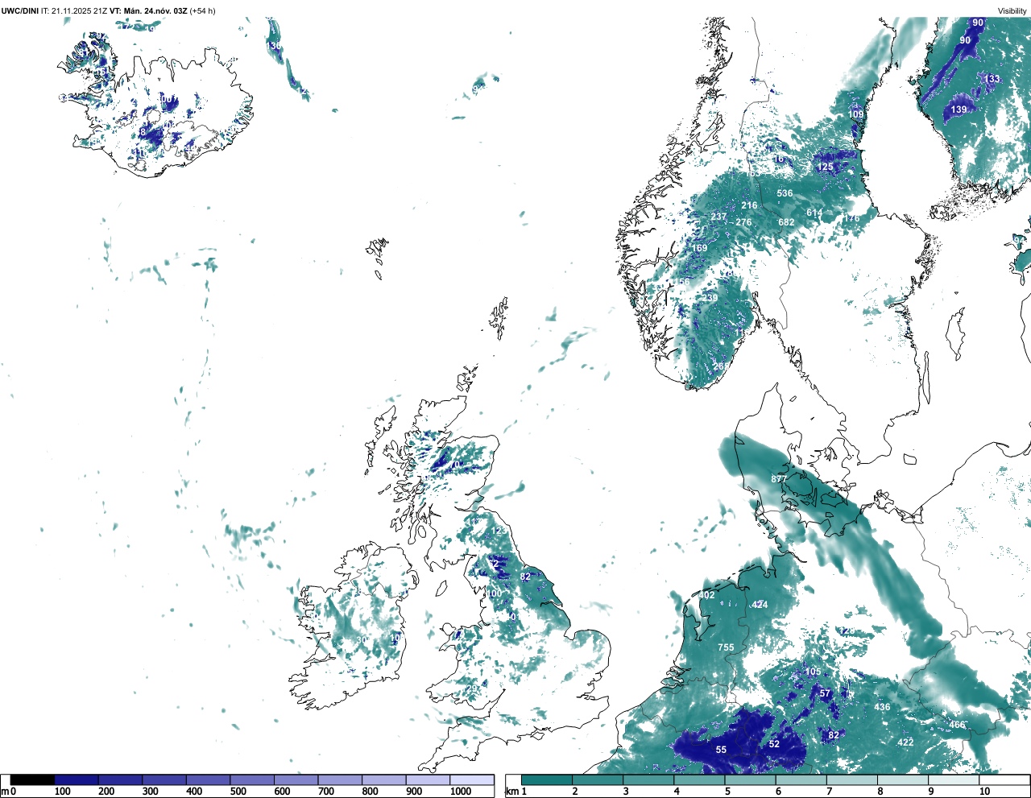Viewport: 1031px width, 798px height.
Task: Click the '877' visibility value over Denmark
Action: (x=779, y=479)
